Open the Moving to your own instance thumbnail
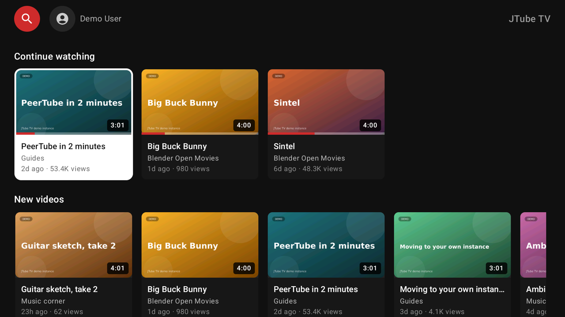Viewport: 565px width, 317px height. pos(452,245)
